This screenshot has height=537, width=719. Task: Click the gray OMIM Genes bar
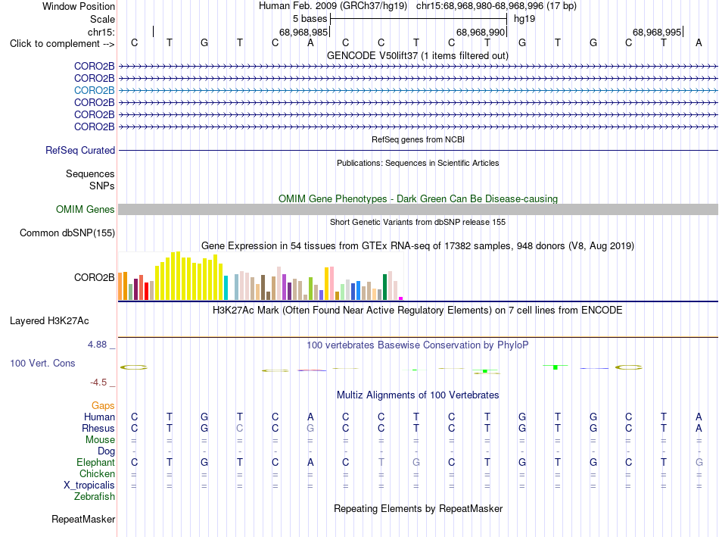pyautogui.click(x=418, y=209)
